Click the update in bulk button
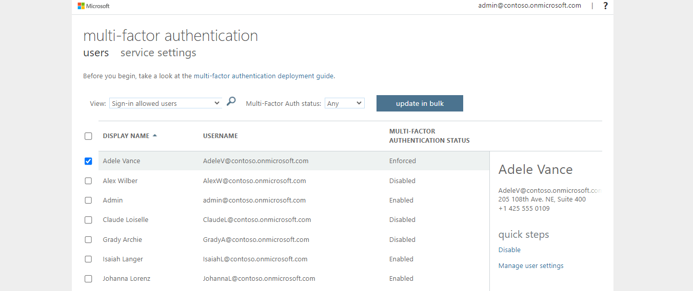Screen dimensions: 693x291 420,103
